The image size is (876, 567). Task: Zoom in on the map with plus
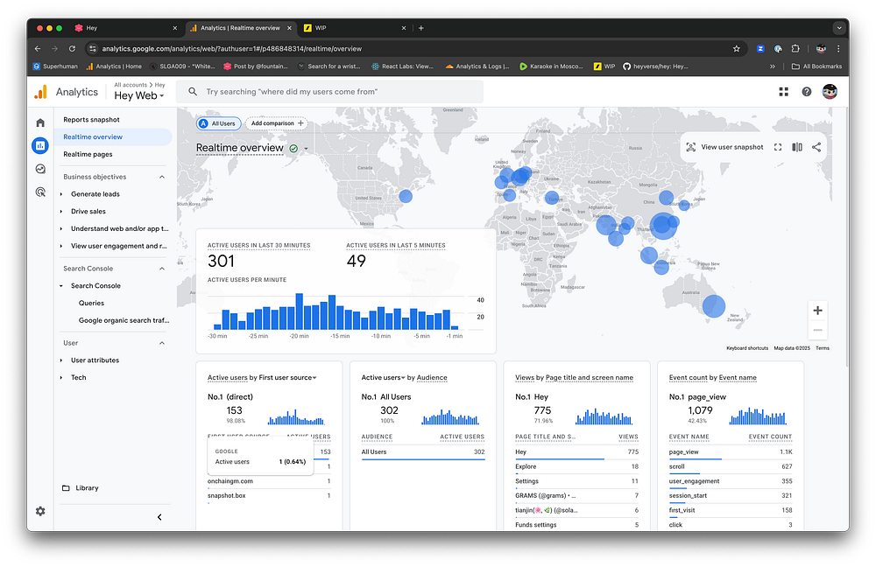(x=817, y=311)
